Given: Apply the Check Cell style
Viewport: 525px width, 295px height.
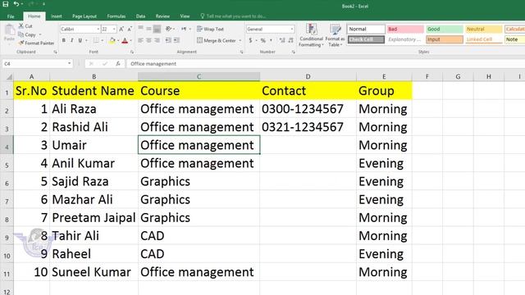Looking at the screenshot, I should [x=366, y=39].
